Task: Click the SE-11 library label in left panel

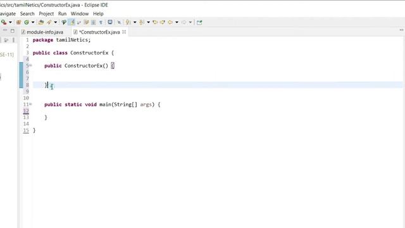Action: coord(7,54)
